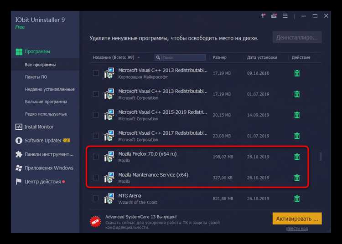Click Mozilla Maintenance Service program icon
The width and height of the screenshot is (342, 244).
pos(109,178)
